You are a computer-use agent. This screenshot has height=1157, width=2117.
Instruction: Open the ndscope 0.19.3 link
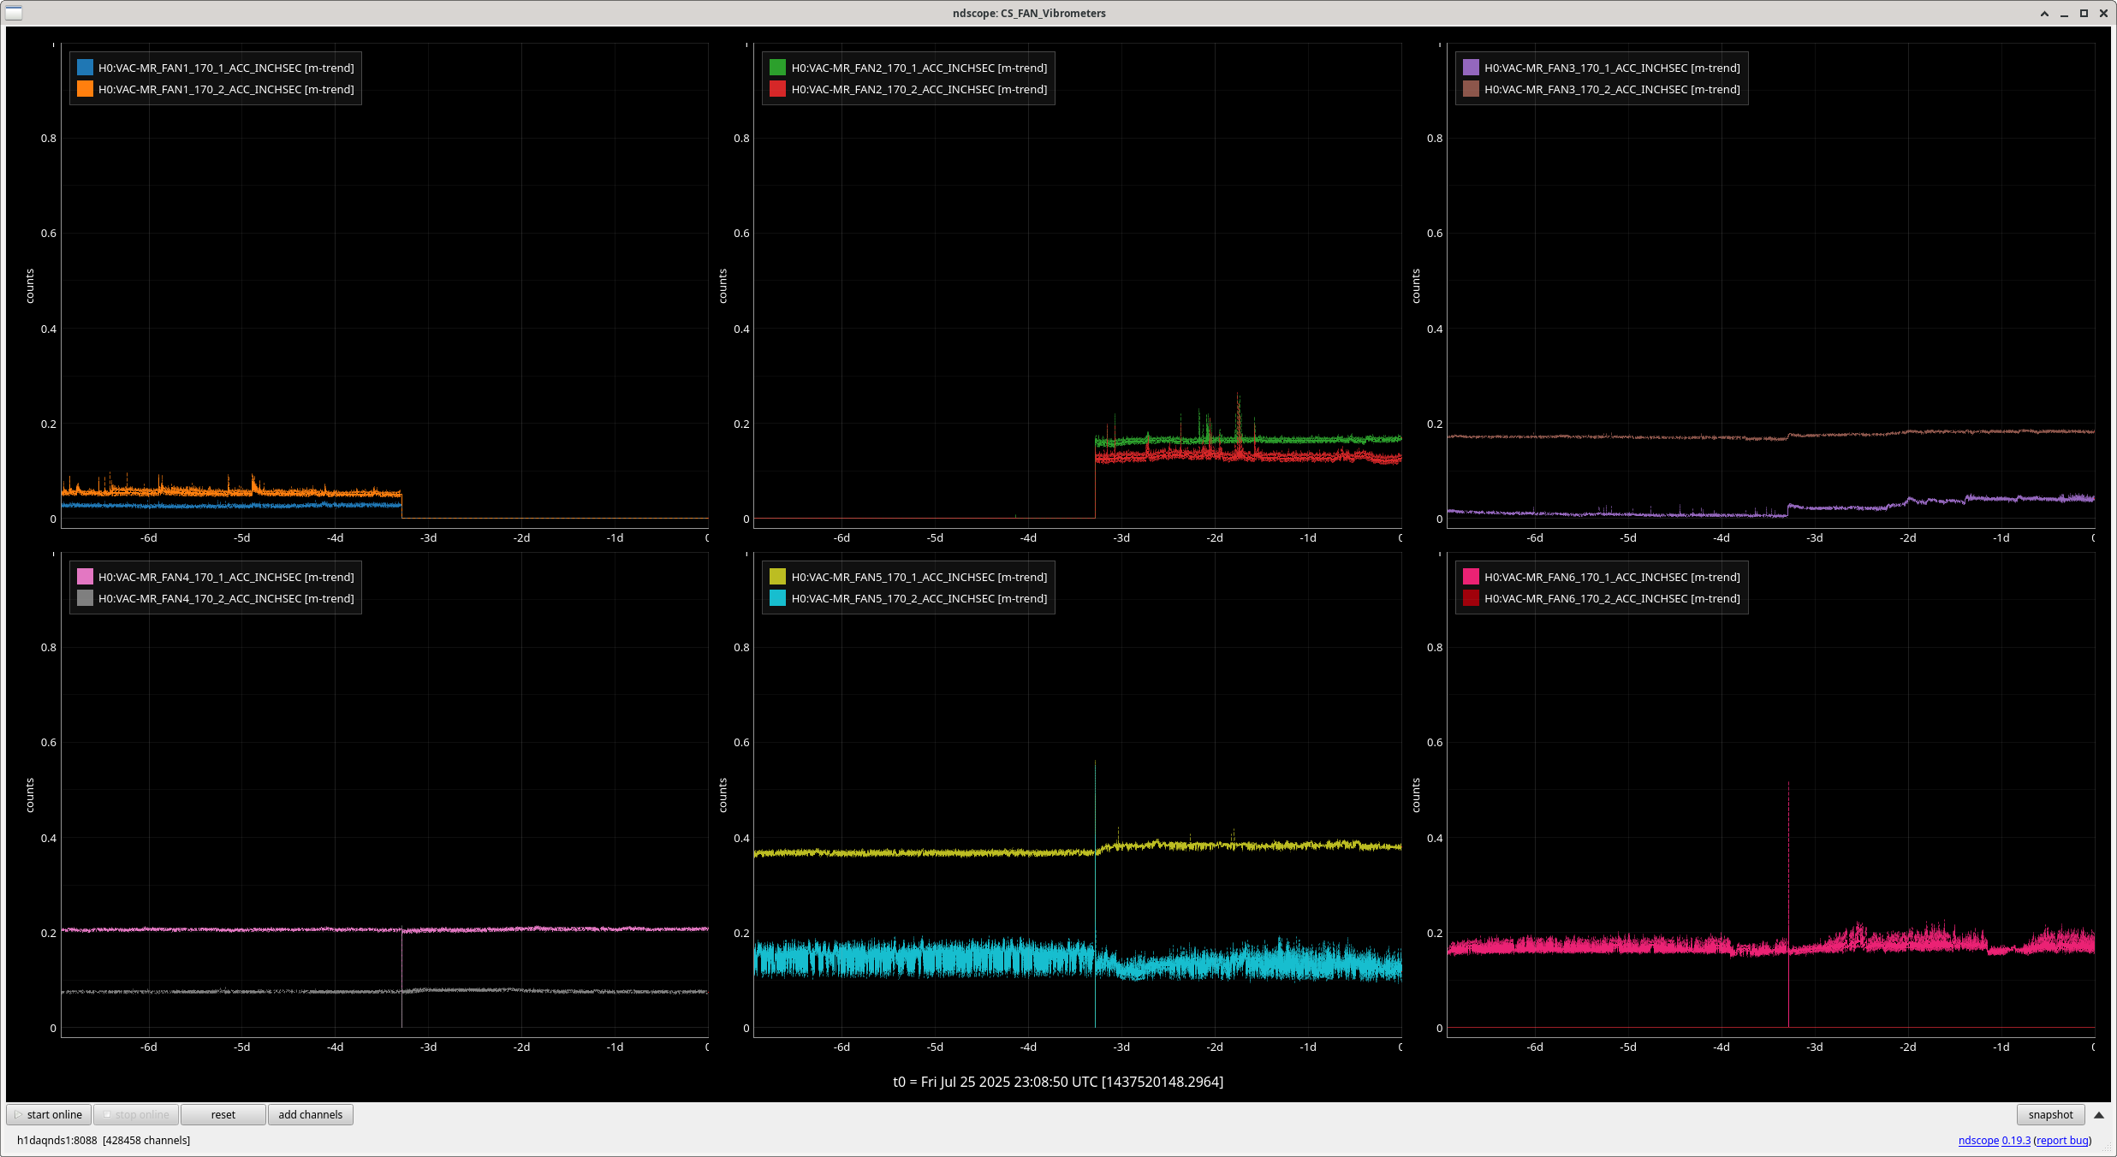(1994, 1140)
